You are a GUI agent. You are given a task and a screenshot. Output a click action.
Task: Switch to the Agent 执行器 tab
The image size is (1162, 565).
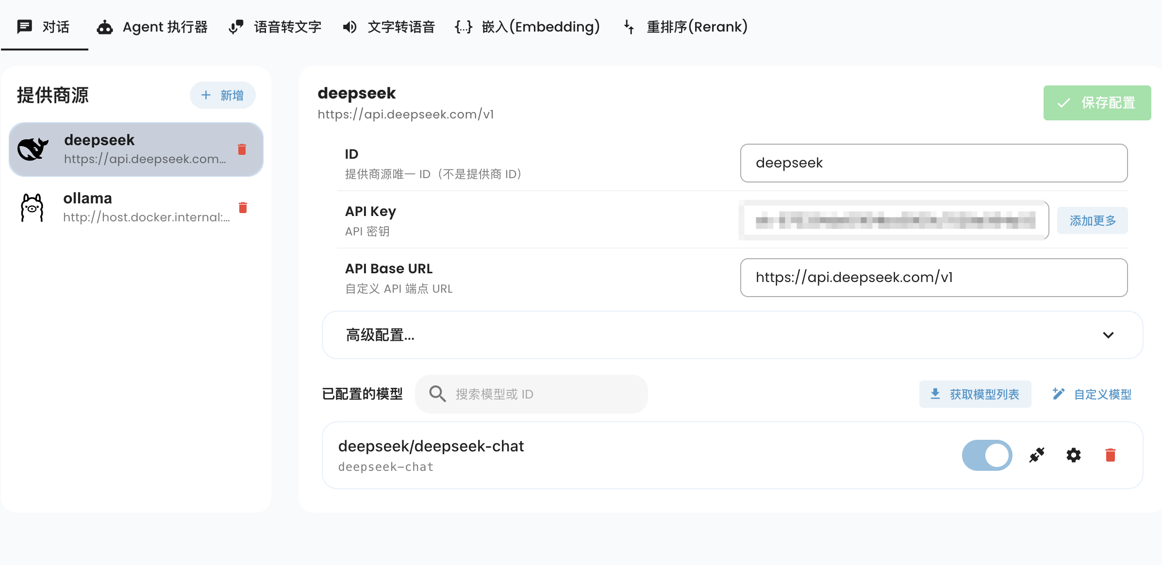tap(153, 27)
